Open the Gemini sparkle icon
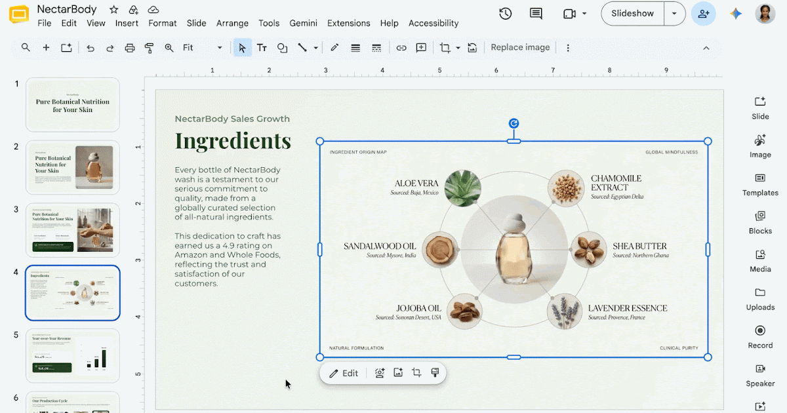The height and width of the screenshot is (413, 787). 736,14
